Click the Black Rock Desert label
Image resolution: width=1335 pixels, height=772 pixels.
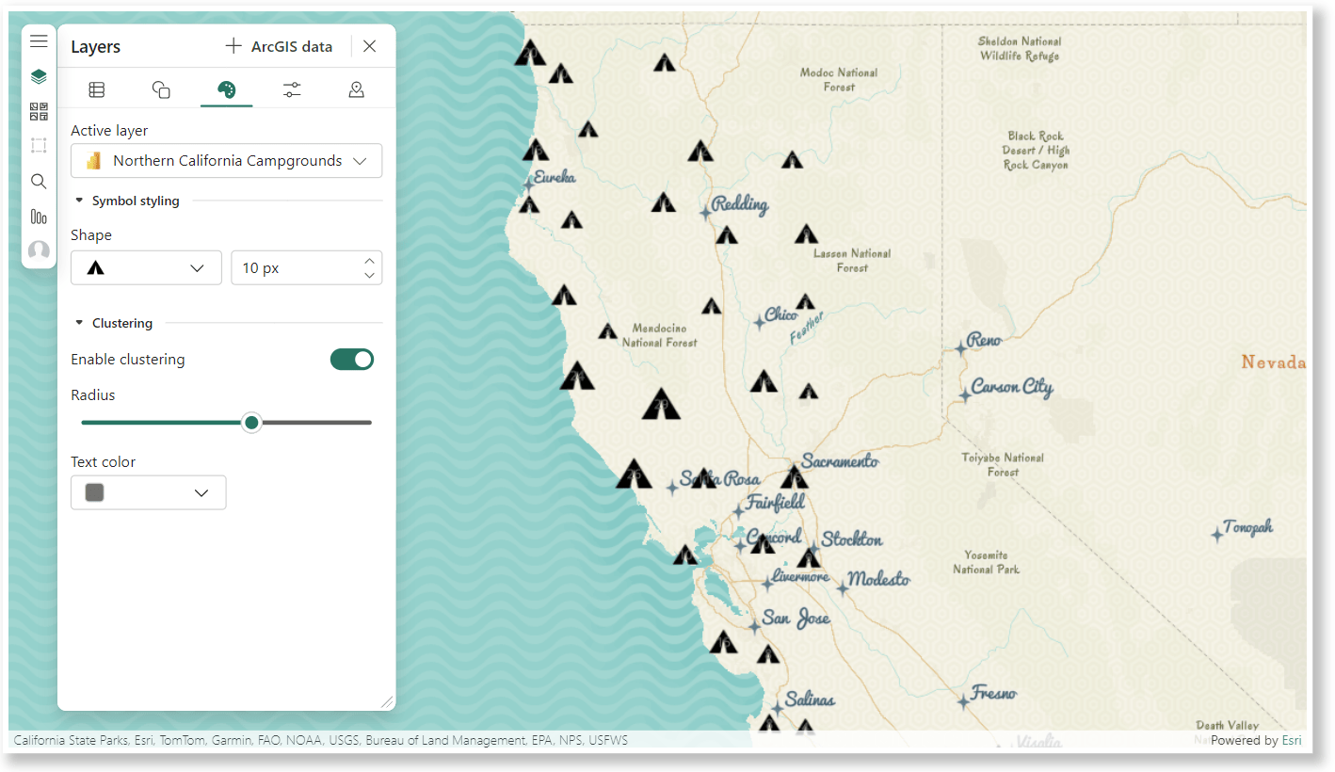(x=1036, y=151)
